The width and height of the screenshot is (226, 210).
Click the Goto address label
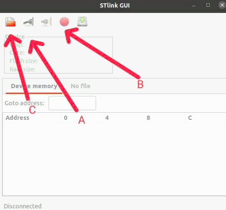(x=24, y=103)
